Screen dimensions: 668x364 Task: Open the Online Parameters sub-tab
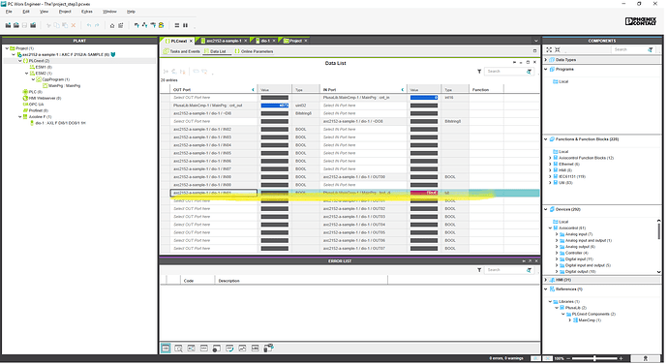(x=254, y=51)
